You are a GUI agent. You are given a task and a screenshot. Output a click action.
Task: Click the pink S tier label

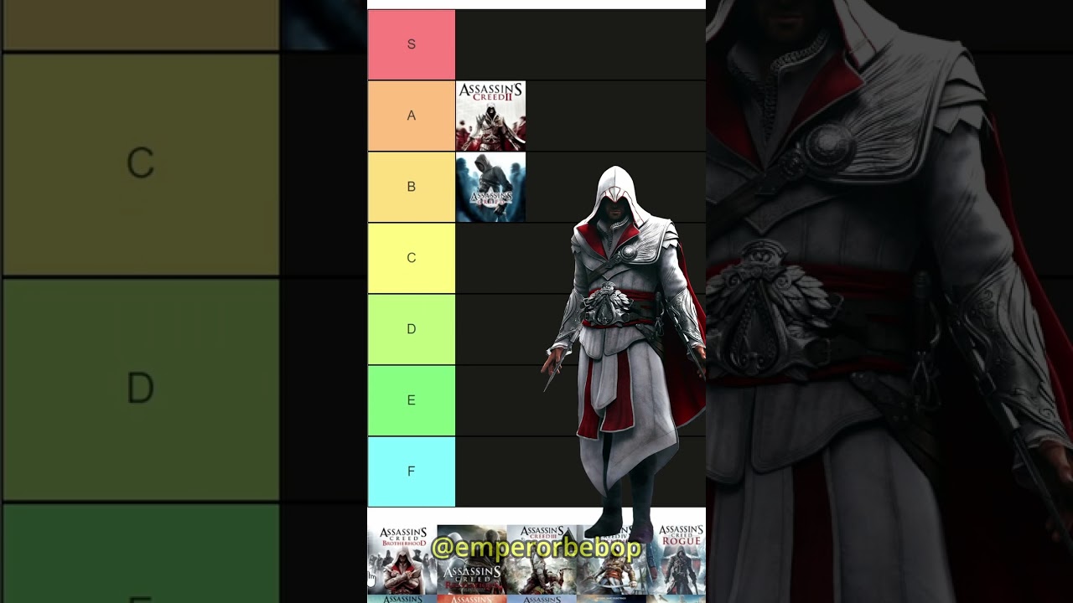pyautogui.click(x=411, y=44)
